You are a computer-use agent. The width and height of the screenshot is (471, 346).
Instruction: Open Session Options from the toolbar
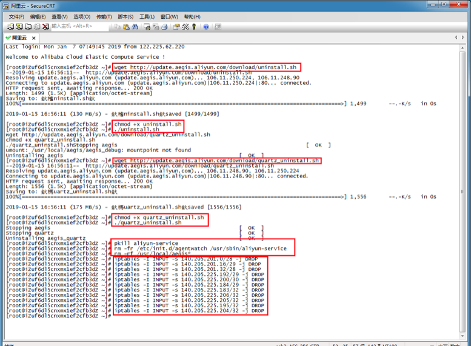(175, 27)
